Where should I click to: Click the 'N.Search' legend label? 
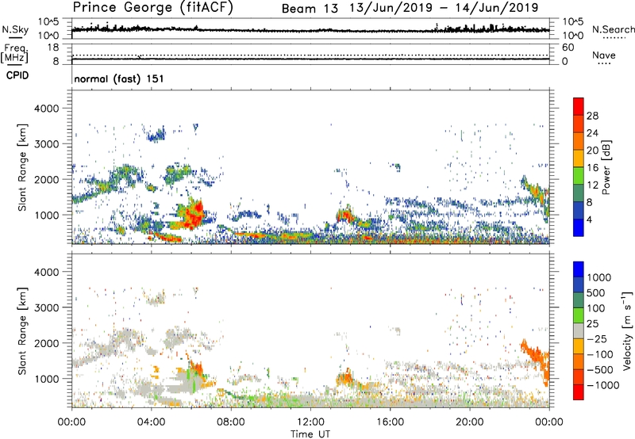pyautogui.click(x=613, y=29)
